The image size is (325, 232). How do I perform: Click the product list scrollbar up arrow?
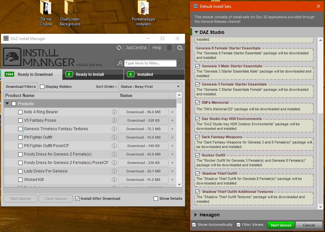point(179,95)
